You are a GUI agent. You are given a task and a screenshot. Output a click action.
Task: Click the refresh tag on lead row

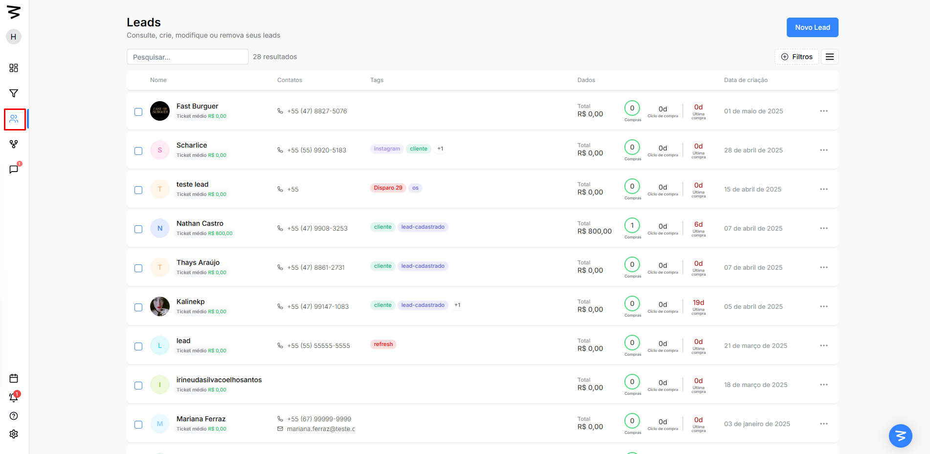click(383, 344)
